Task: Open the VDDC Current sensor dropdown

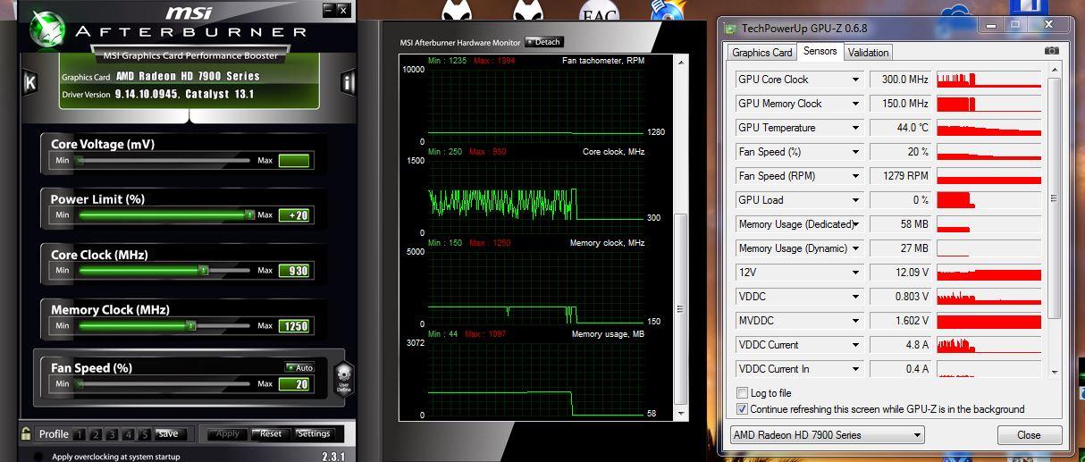Action: point(855,345)
